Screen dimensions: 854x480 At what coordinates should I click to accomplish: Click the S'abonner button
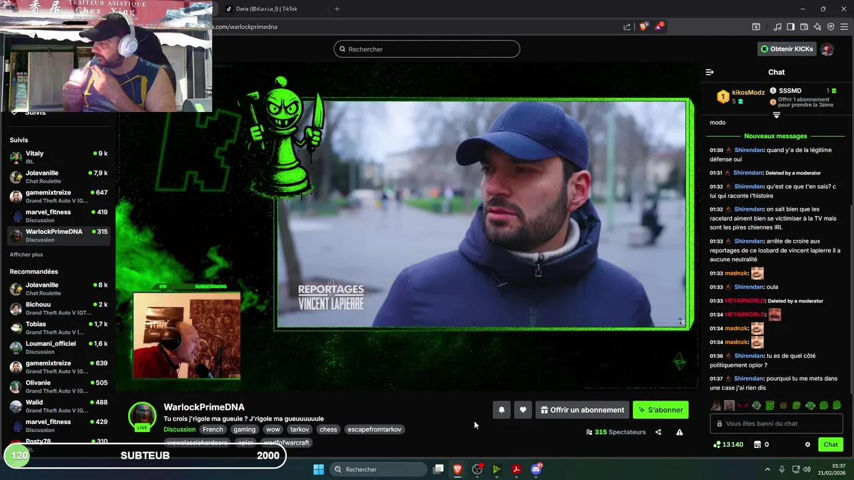tap(661, 410)
